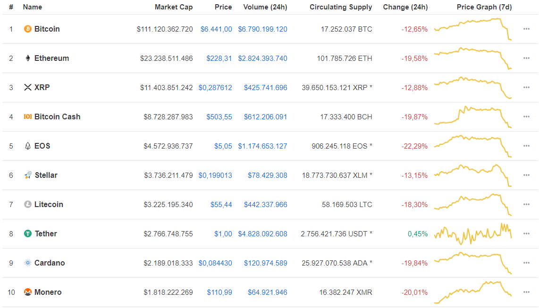The image size is (539, 308).
Task: Click circulating supply 58.169.503 LTC
Action: [x=347, y=205]
